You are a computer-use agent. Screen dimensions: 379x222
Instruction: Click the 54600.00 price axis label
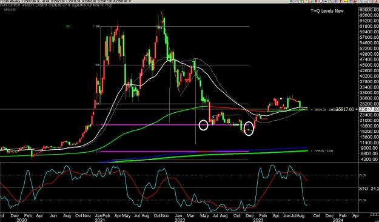[369, 43]
